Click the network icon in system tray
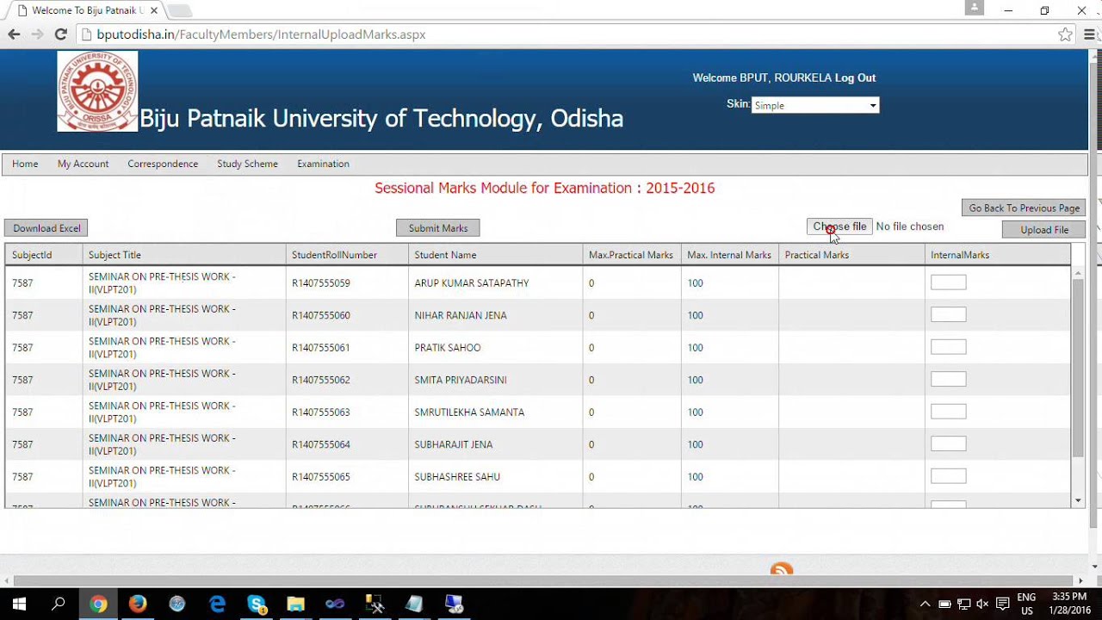Screen dimensions: 1102x620 pyautogui.click(x=963, y=604)
